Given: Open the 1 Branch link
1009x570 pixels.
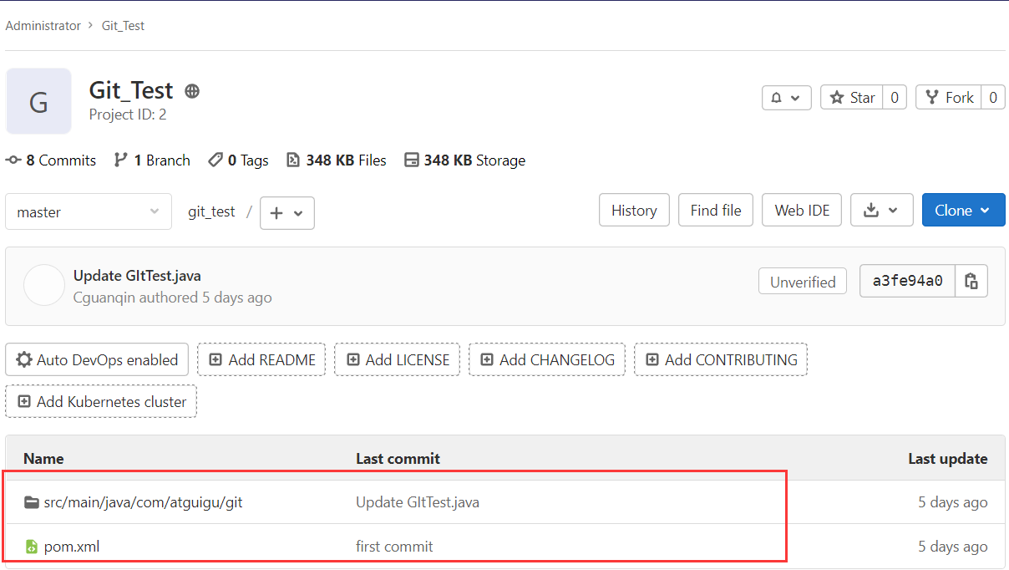Looking at the screenshot, I should pyautogui.click(x=152, y=160).
